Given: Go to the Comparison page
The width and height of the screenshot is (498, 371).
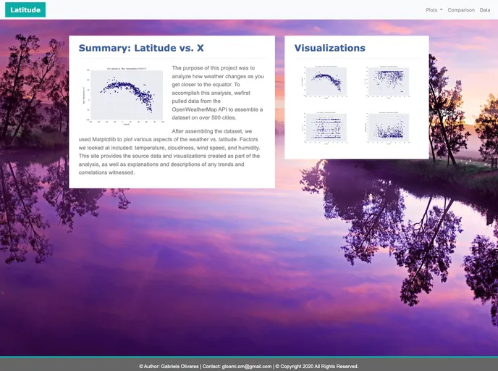Looking at the screenshot, I should pos(461,10).
